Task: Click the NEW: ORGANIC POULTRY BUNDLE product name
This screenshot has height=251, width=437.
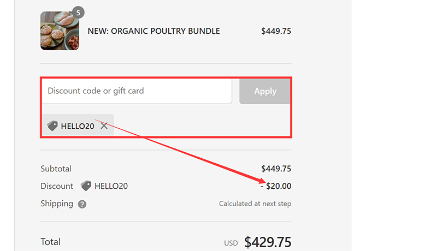Action: coord(153,31)
